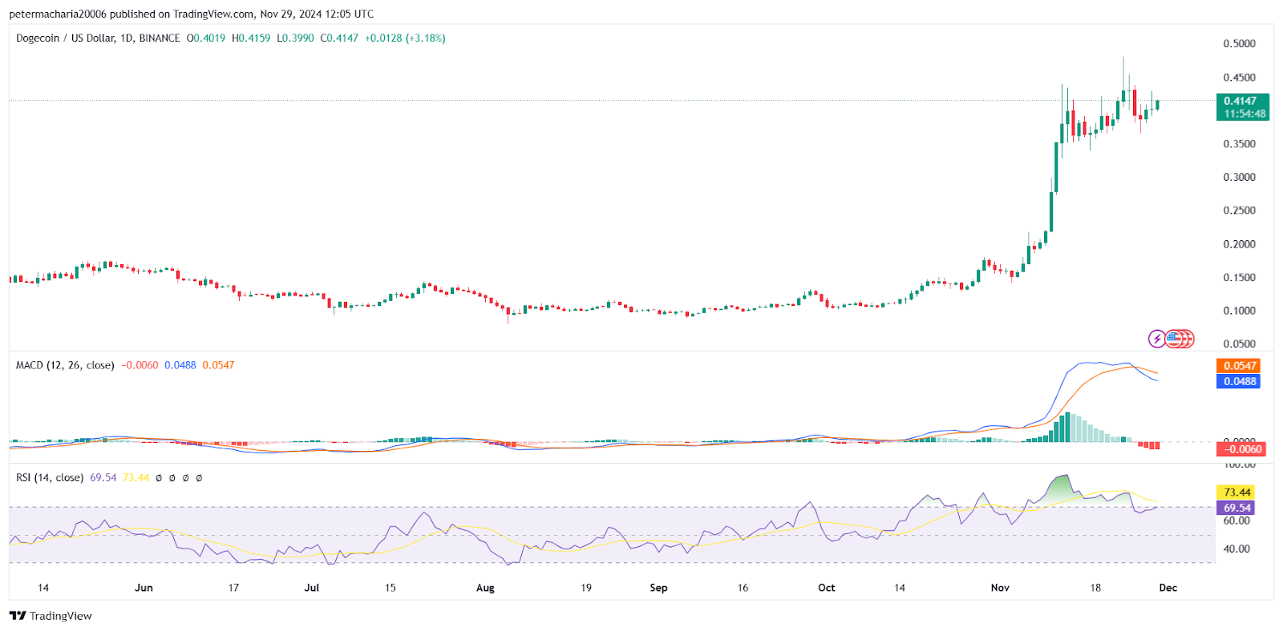Click the high value H0.4159
The height and width of the screenshot is (631, 1283).
[251, 38]
